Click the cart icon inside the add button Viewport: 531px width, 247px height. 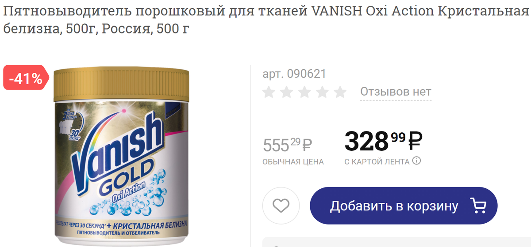pos(478,206)
